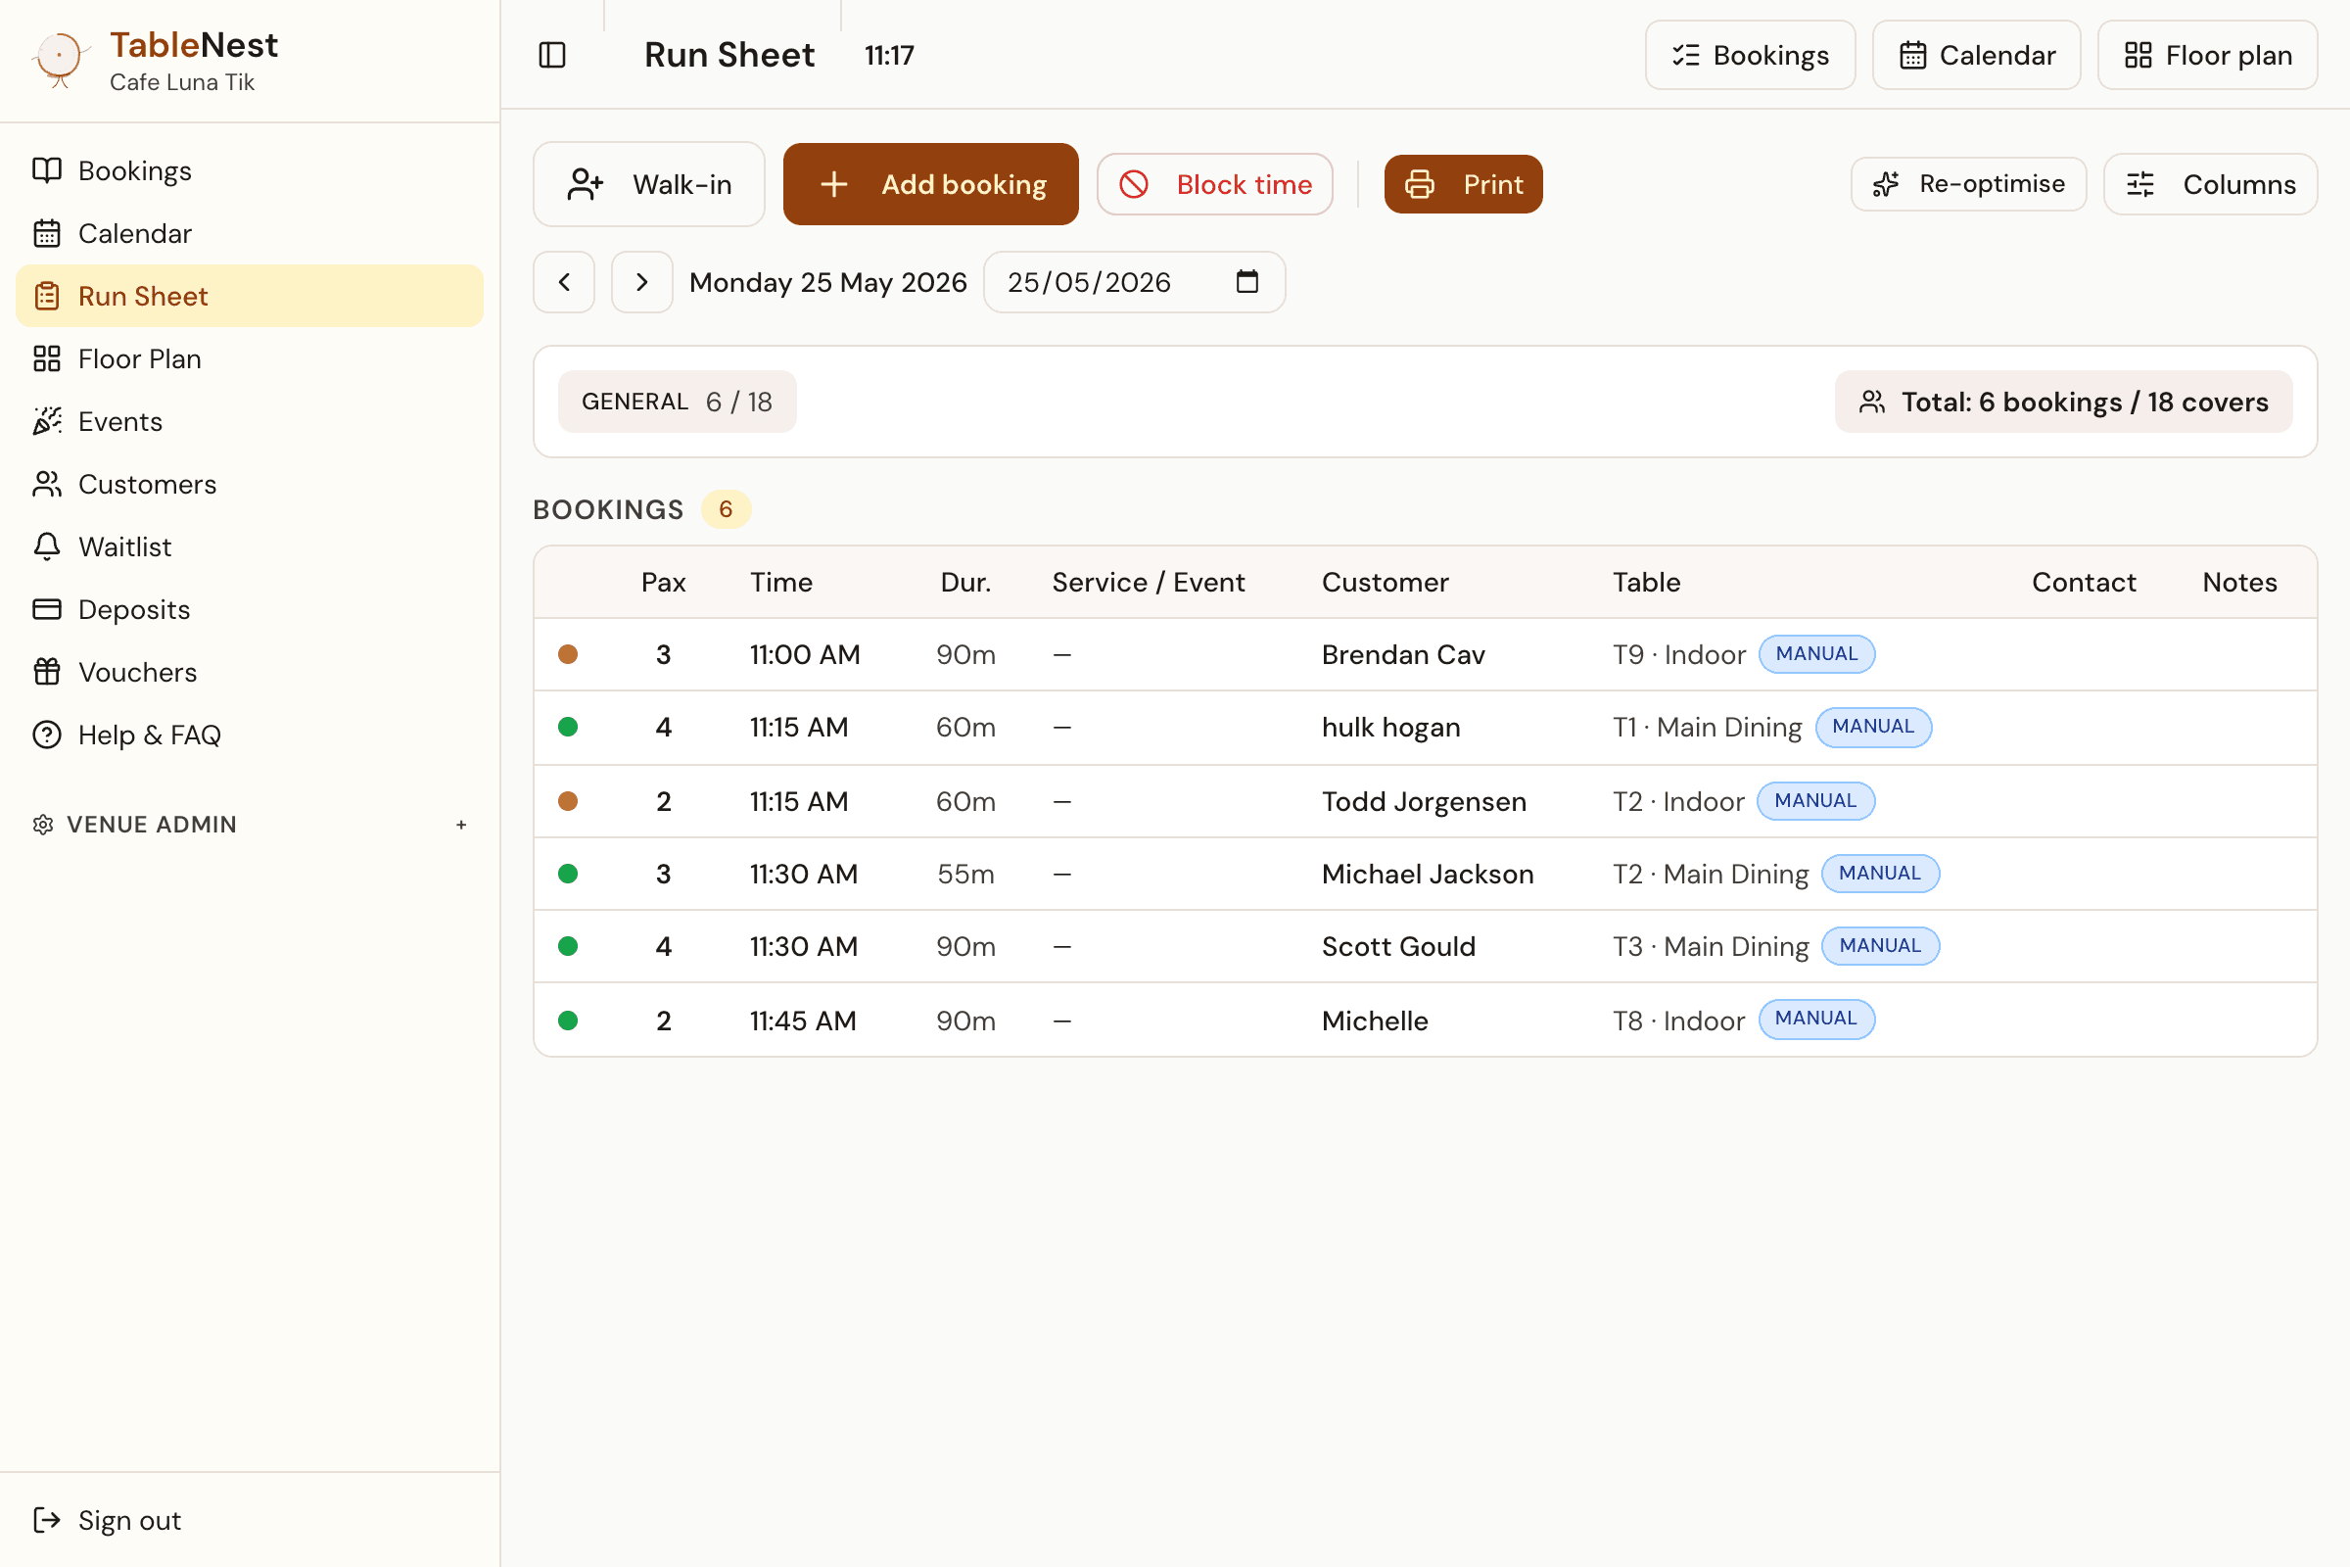2350x1567 pixels.
Task: Open the Todd Jorgensen booking
Action: 1425,801
